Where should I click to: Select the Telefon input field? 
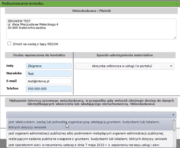pyautogui.click(x=48, y=89)
